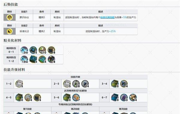The image size is (180, 114).
Task: Open the 3w LMD icon in 精英阶段 0→1
Action: (24, 50)
